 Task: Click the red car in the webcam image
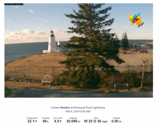142,52
